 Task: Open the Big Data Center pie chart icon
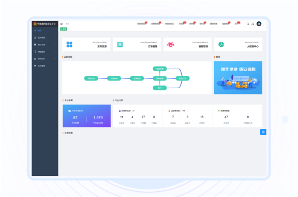coord(221,44)
